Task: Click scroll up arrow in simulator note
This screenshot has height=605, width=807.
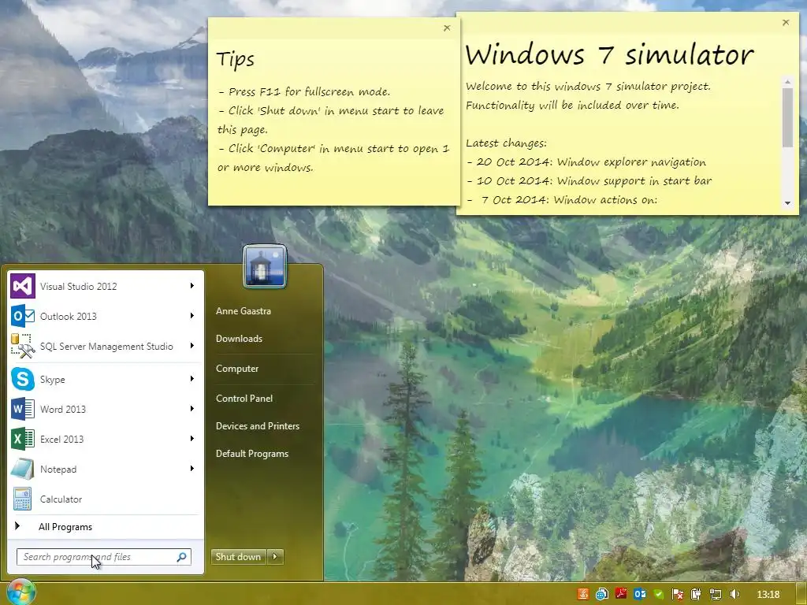Action: pyautogui.click(x=787, y=82)
